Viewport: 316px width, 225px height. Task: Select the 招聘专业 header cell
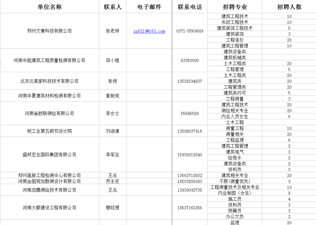[235, 7]
